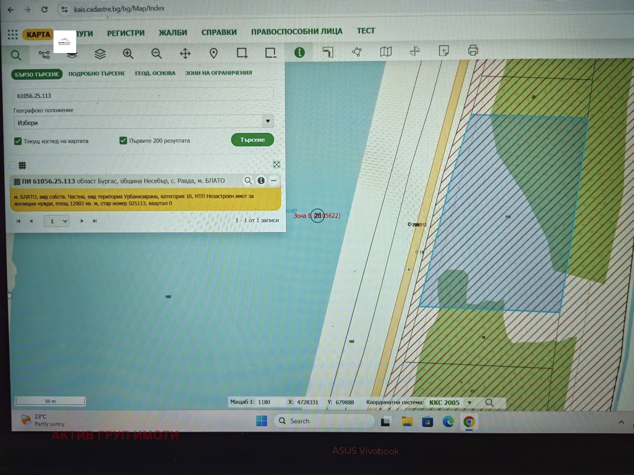Collapse the parcel result minus button
This screenshot has height=475, width=634.
273,181
